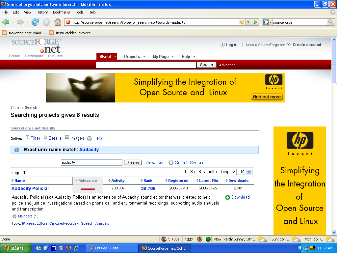Image resolution: width=337 pixels, height=253 pixels.
Task: Click the audacity search text field
Action: point(91,163)
